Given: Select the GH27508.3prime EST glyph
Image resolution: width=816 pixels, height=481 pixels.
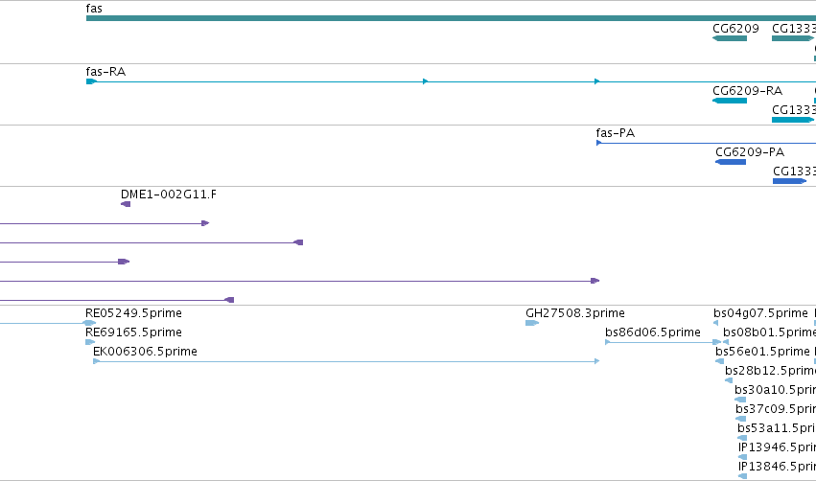Looking at the screenshot, I should (x=532, y=323).
